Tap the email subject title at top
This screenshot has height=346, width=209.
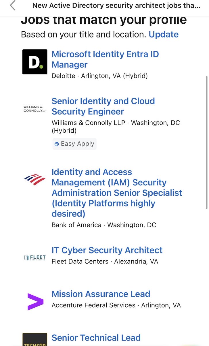coord(116,5)
